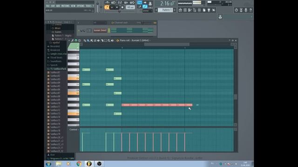Viewport: 298px width, 167px height.
Task: Open the VIEW menu
Action: (73, 6)
